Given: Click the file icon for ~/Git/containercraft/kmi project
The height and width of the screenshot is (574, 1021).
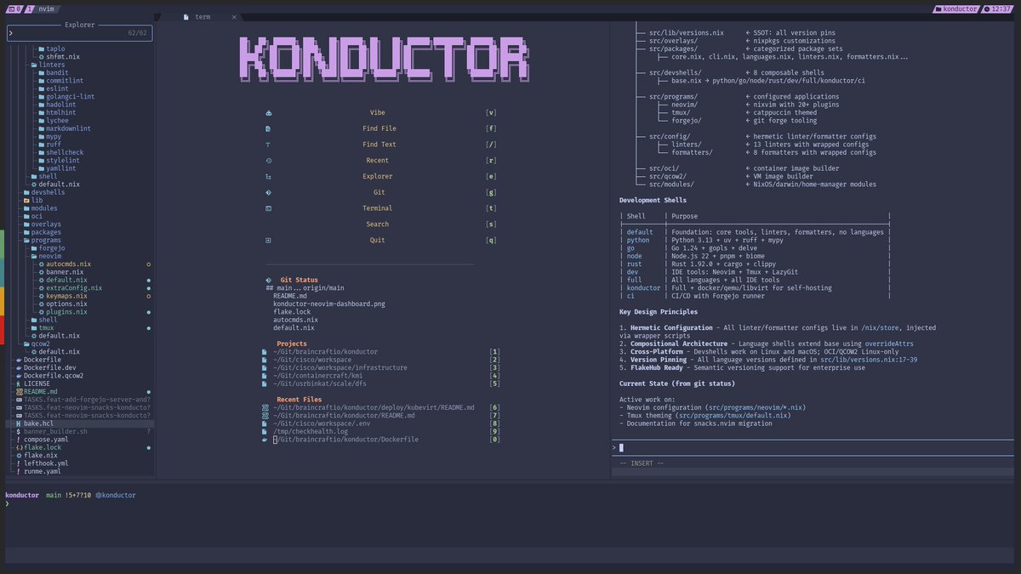Looking at the screenshot, I should click(265, 375).
